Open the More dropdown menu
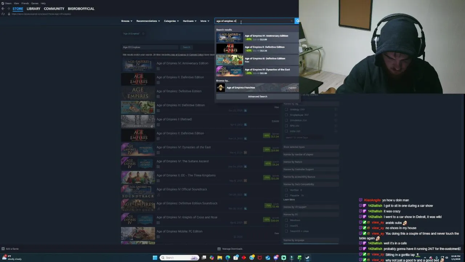Image resolution: width=465 pixels, height=262 pixels. 205,21
